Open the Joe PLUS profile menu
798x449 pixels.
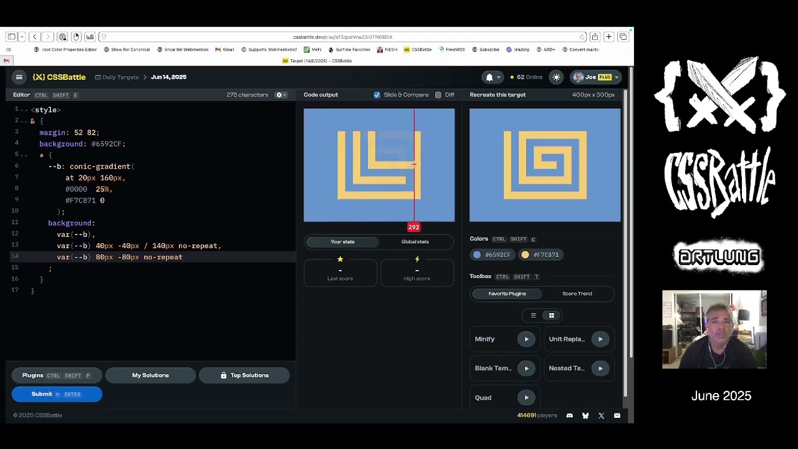(x=595, y=77)
